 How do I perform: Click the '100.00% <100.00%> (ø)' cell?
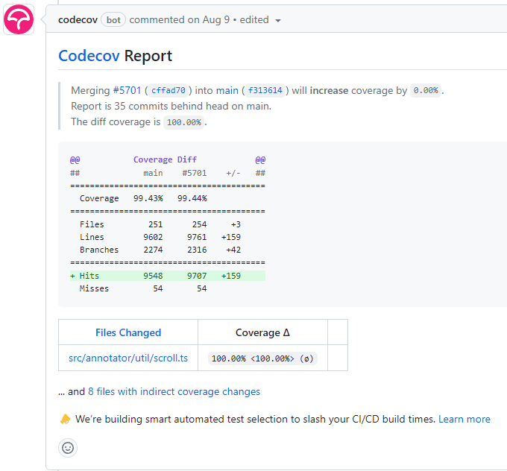(262, 358)
